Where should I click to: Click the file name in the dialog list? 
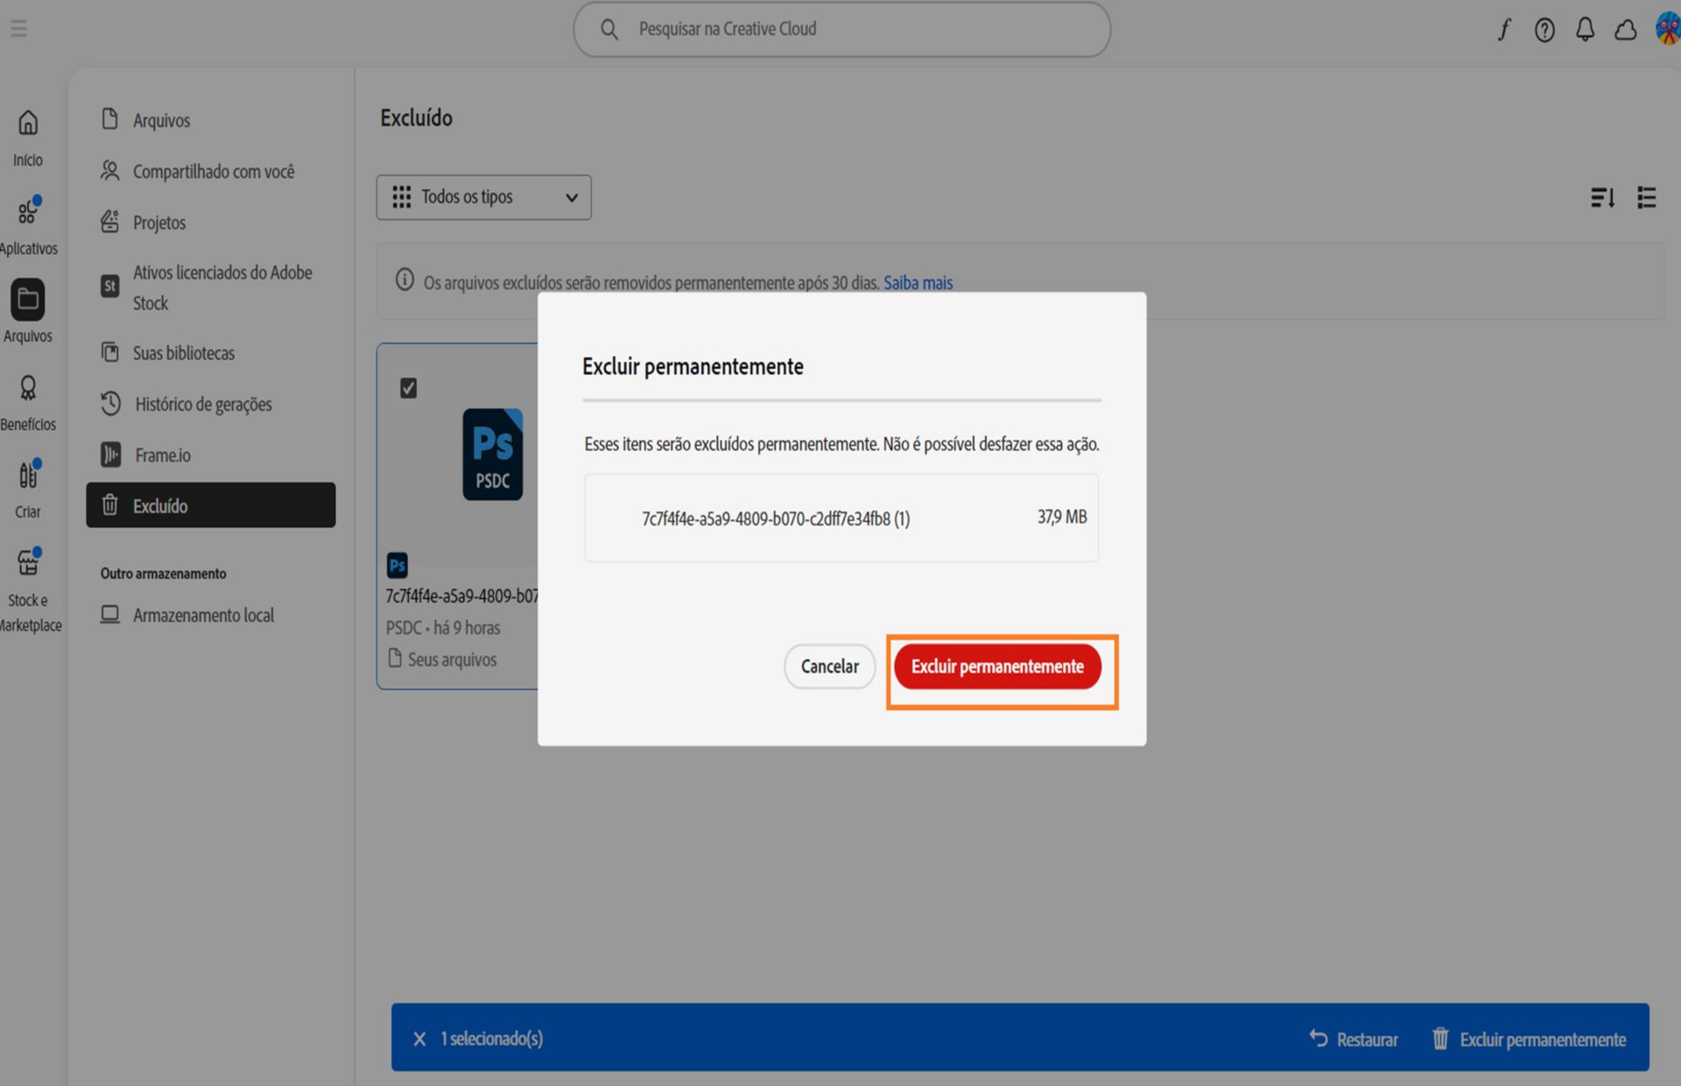point(776,518)
